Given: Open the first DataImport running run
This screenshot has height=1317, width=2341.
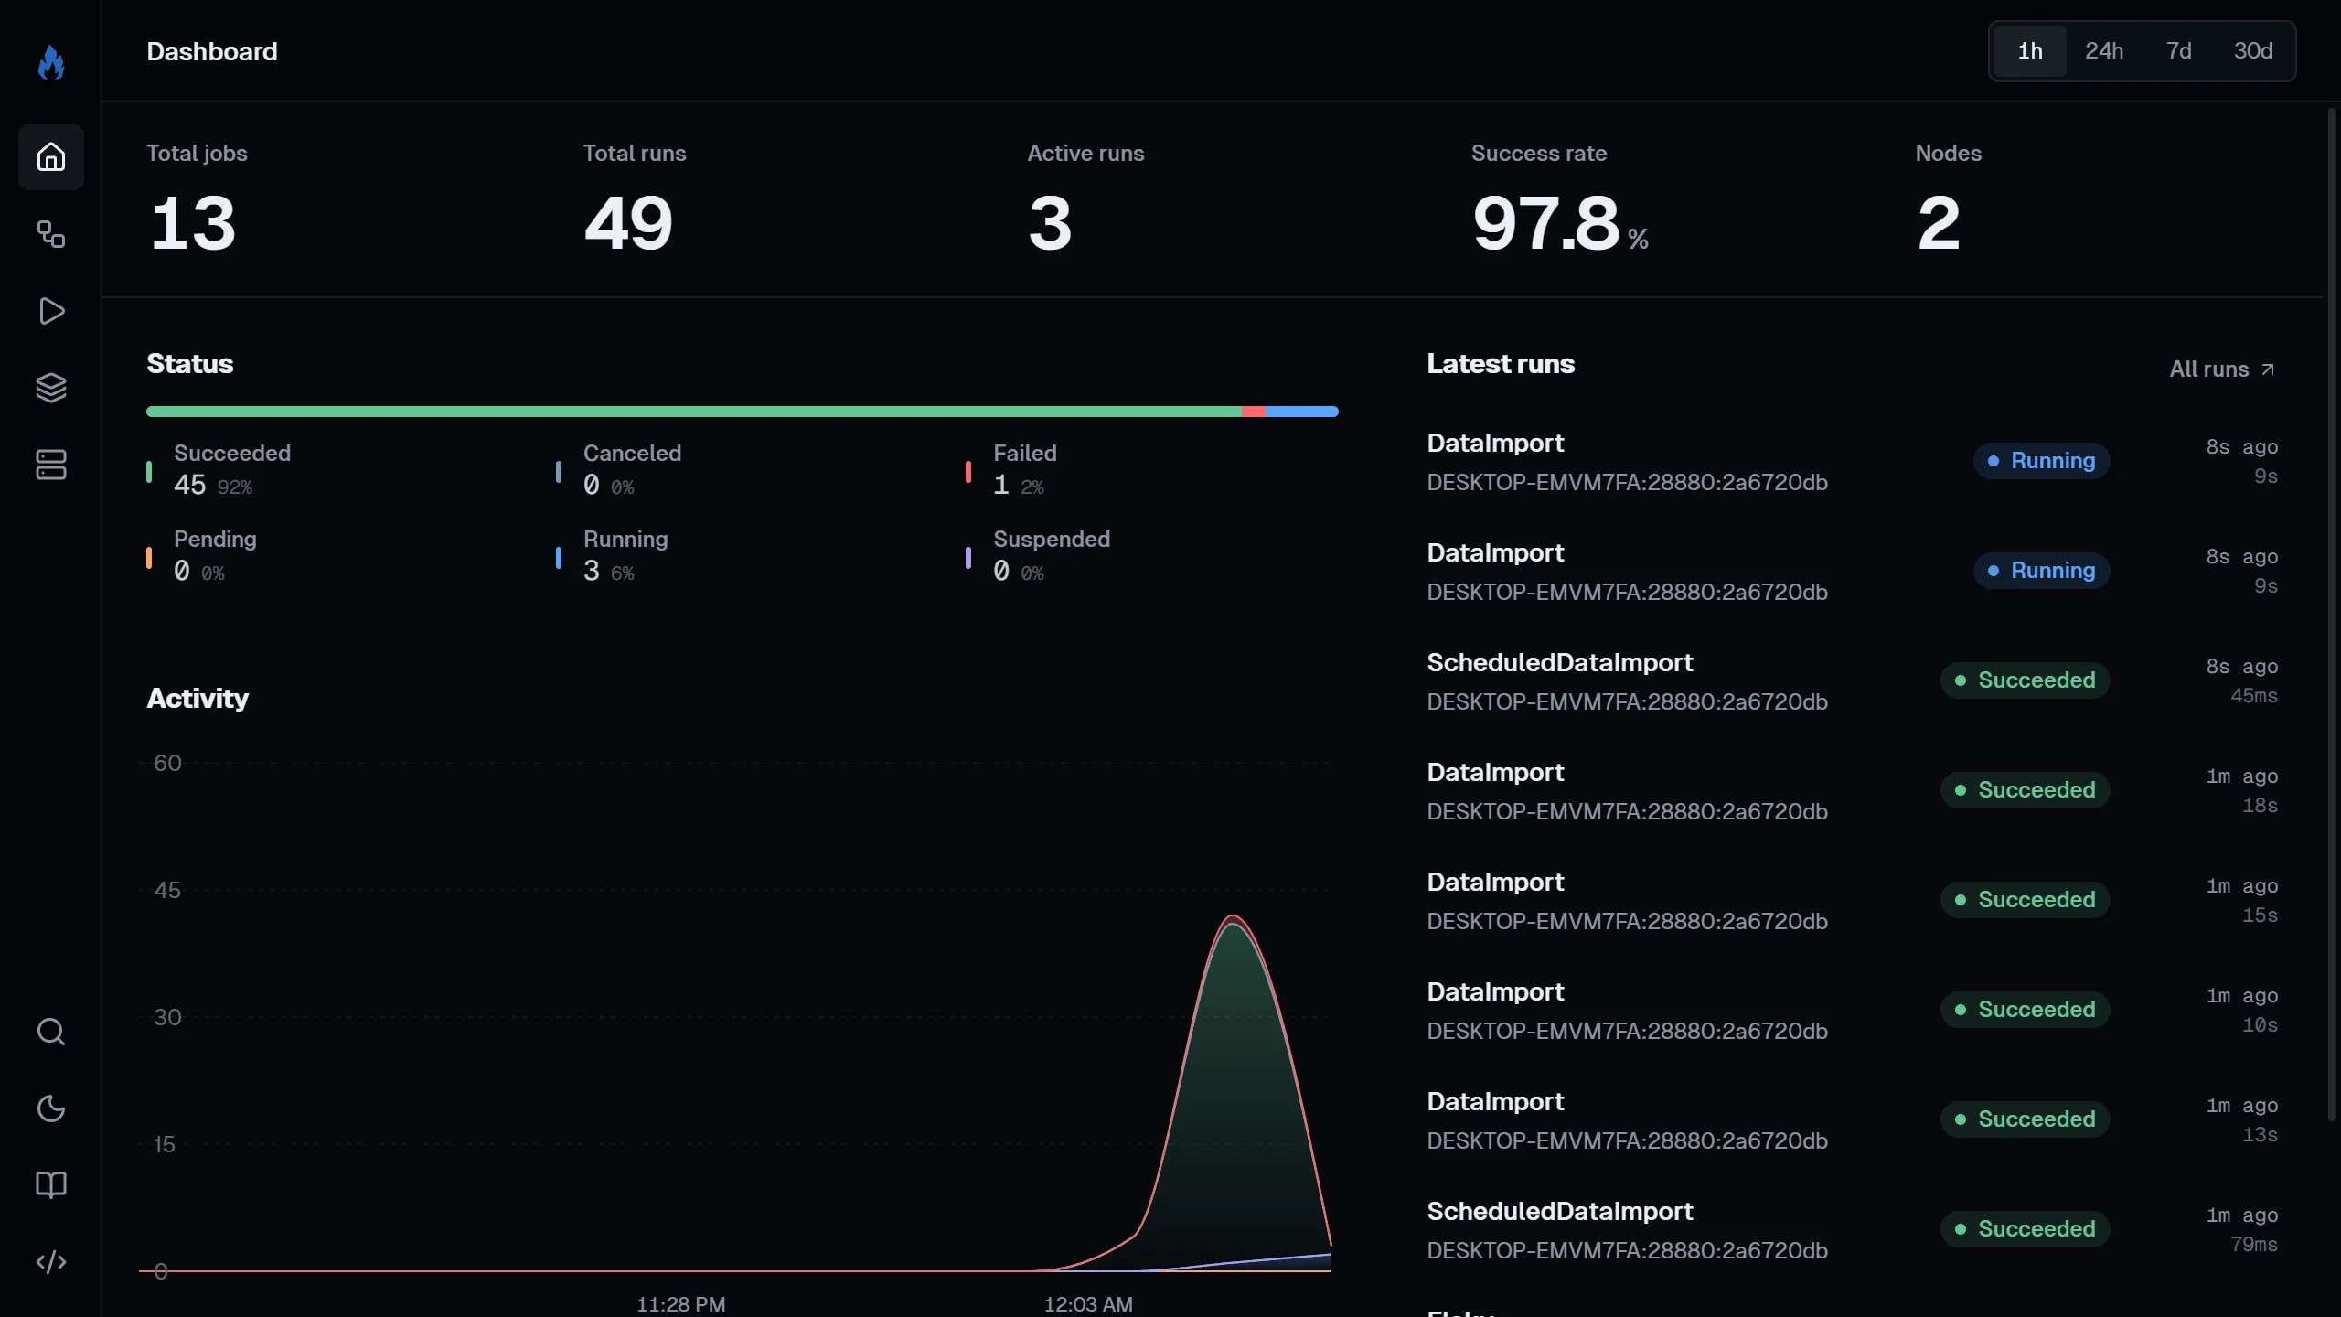Looking at the screenshot, I should pyautogui.click(x=1853, y=462).
